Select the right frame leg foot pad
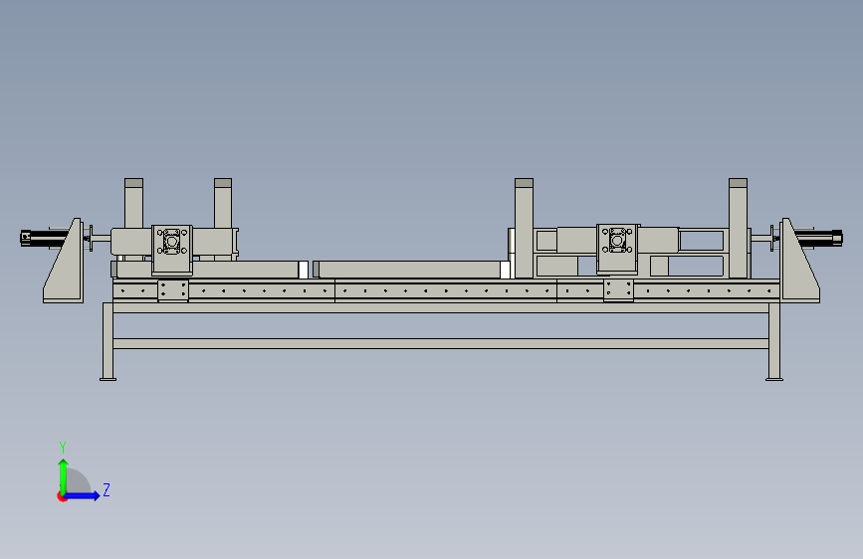The image size is (863, 559). [774, 379]
